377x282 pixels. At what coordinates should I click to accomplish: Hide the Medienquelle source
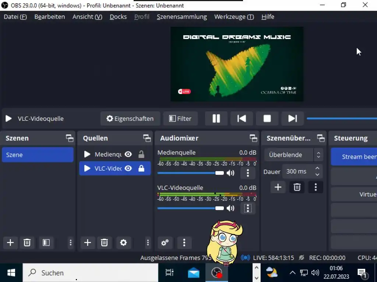[128, 154]
